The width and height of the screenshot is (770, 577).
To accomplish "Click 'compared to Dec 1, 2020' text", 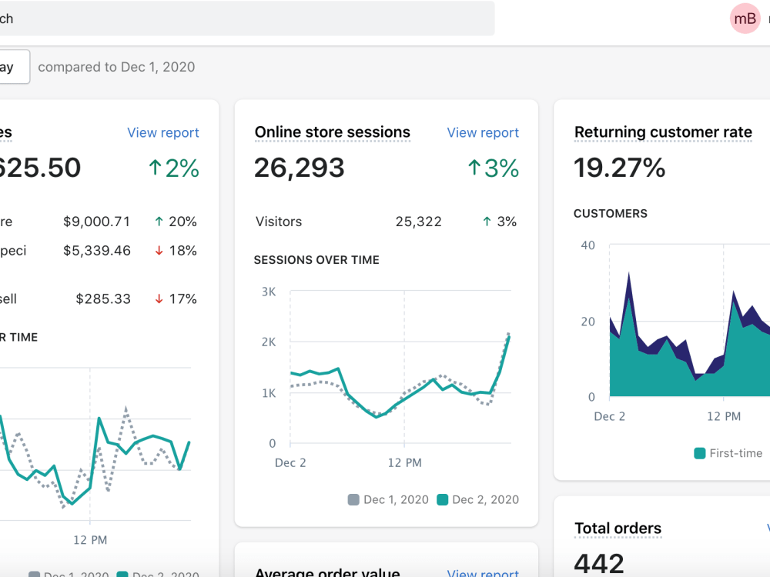I will click(x=116, y=67).
